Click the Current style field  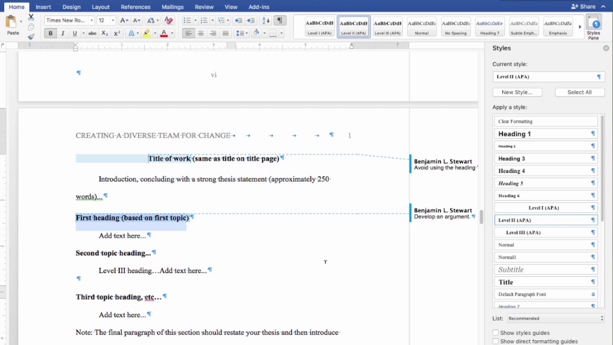point(549,77)
